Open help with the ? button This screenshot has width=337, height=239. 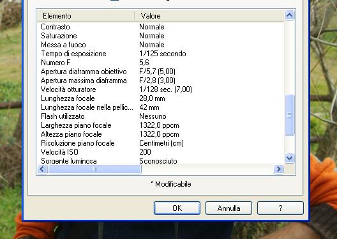280,208
